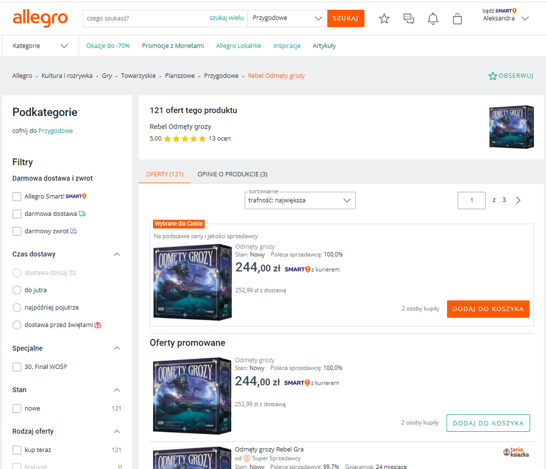Click the szukaj wielu link
The height and width of the screenshot is (469, 546).
(x=226, y=17)
